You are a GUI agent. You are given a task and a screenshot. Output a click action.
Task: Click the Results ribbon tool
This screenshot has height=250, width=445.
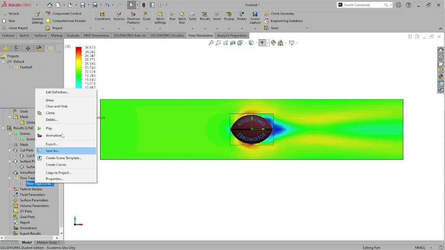[204, 17]
